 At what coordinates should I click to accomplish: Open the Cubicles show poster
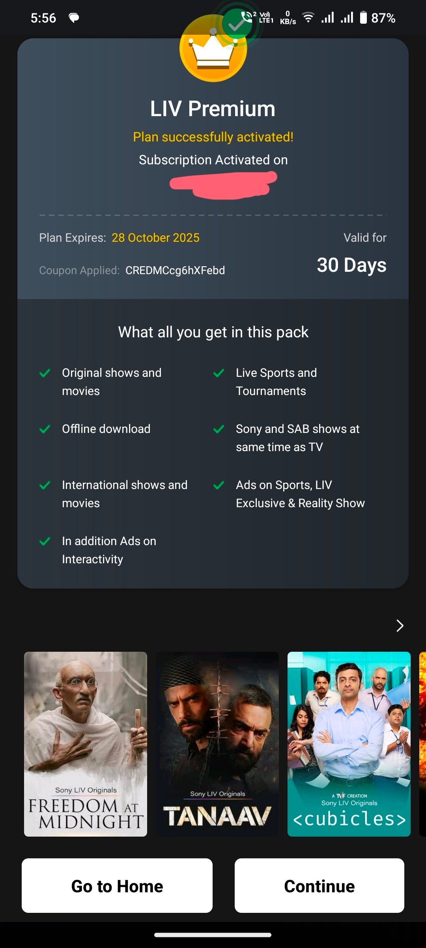[349, 744]
